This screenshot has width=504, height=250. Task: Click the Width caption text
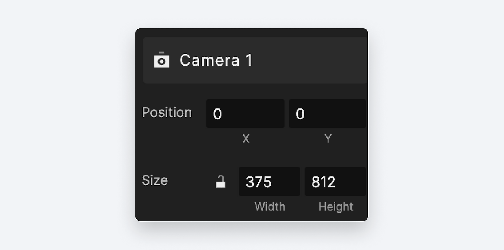click(270, 206)
